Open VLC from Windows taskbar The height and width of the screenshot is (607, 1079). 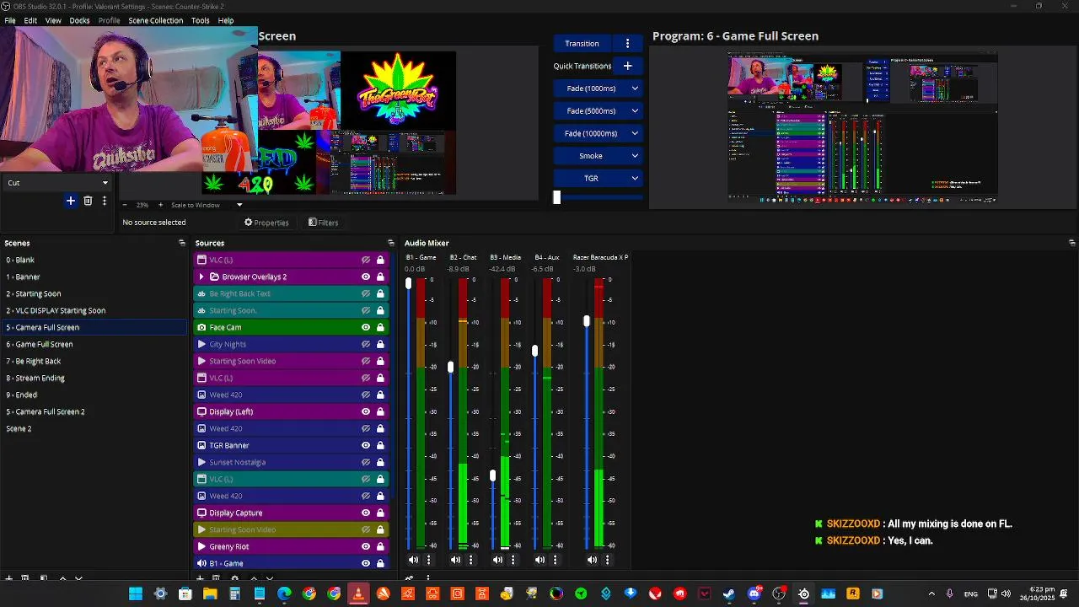point(358,594)
